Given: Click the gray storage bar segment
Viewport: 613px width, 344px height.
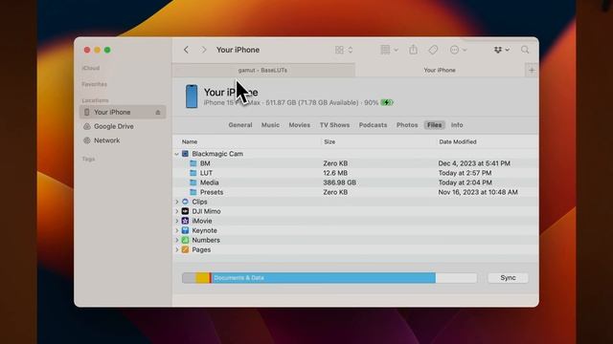Looking at the screenshot, I should point(189,278).
